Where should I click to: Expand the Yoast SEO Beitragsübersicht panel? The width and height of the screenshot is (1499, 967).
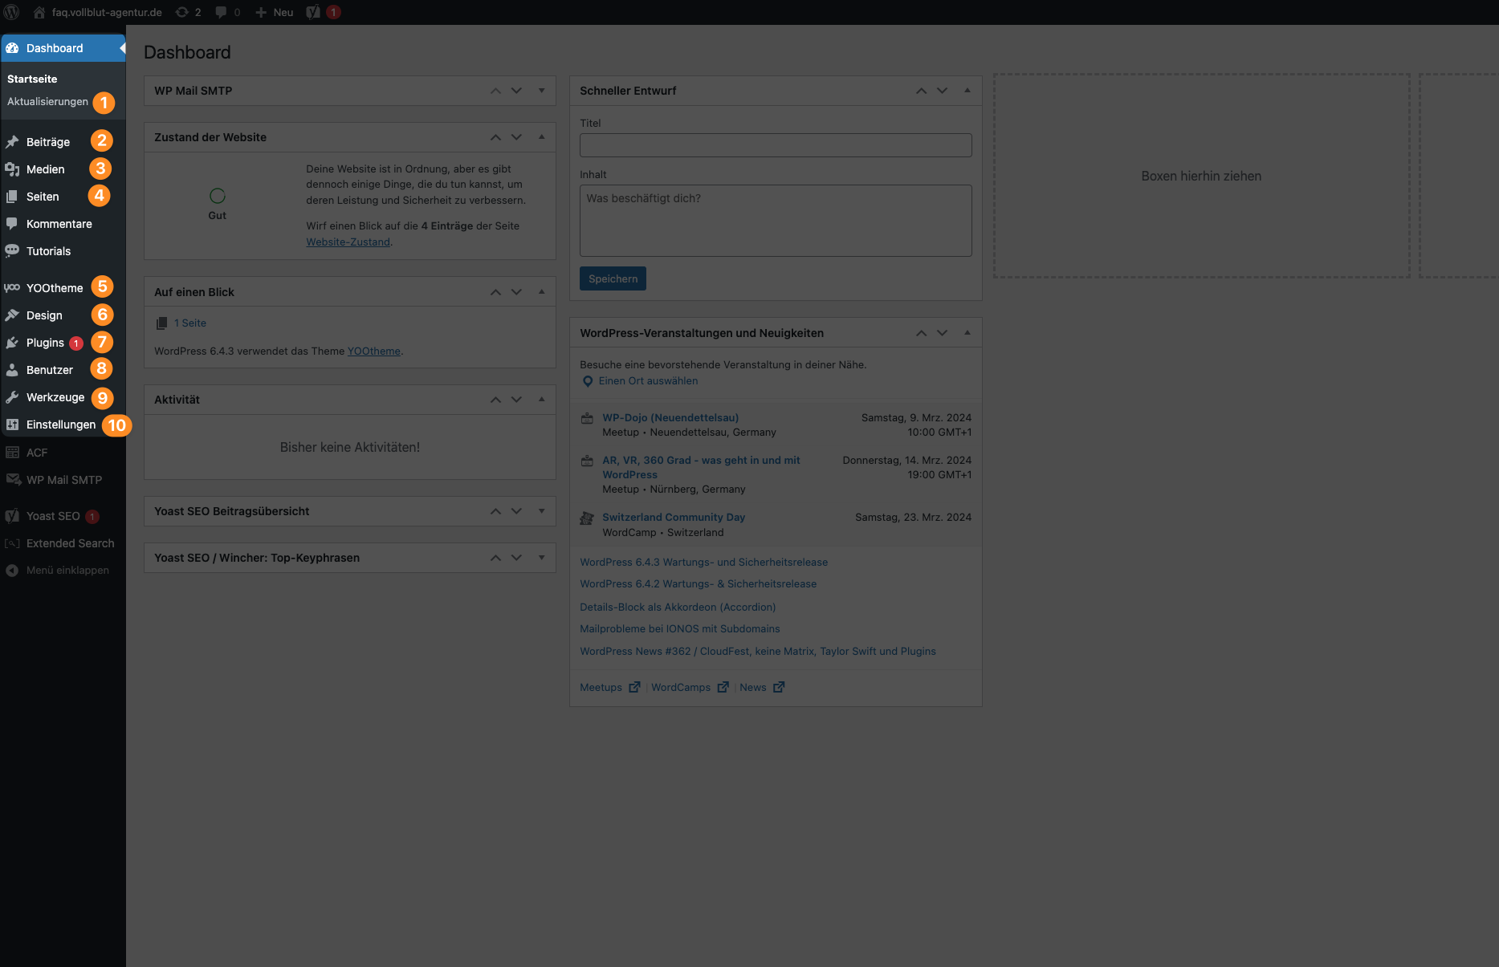tap(542, 511)
